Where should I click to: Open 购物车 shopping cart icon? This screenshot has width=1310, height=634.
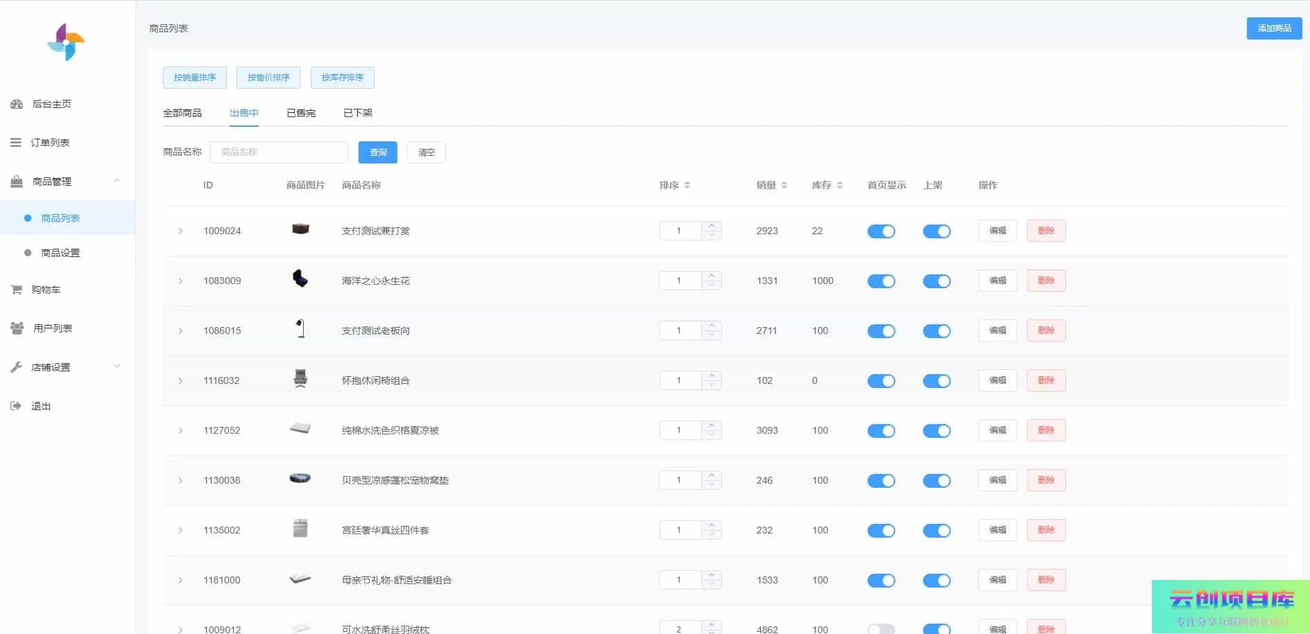pos(16,290)
